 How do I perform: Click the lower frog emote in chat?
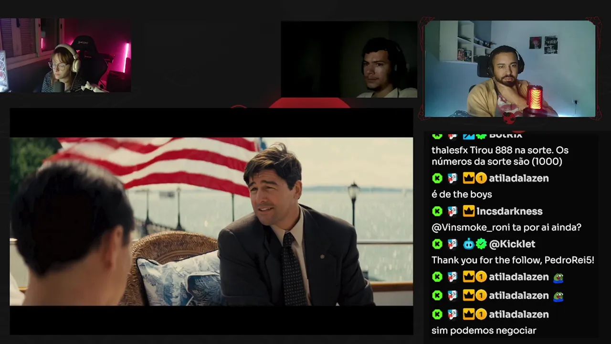click(558, 296)
